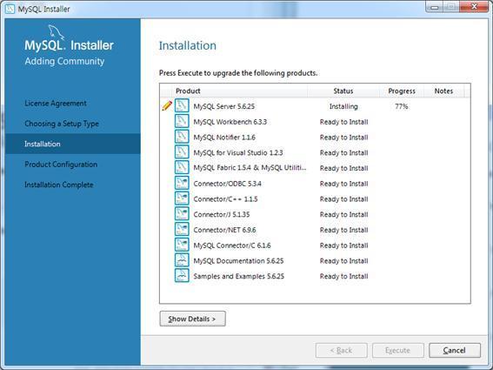
Task: Click Ready to Install for MySQL Workbench
Action: click(344, 122)
